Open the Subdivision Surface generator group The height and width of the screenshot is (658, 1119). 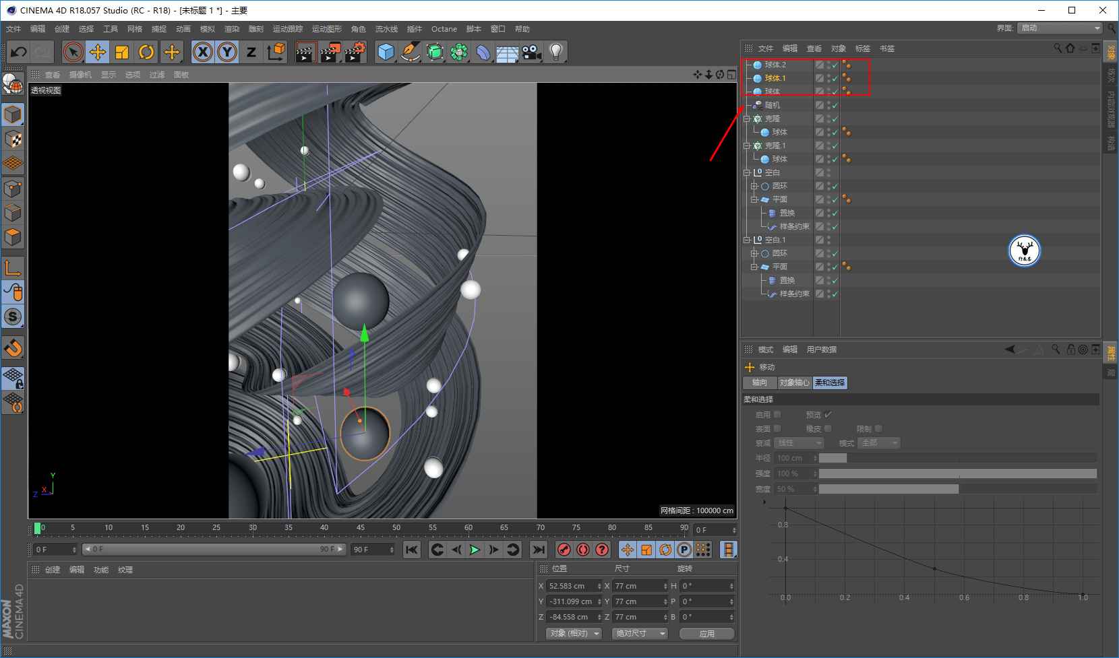click(435, 52)
